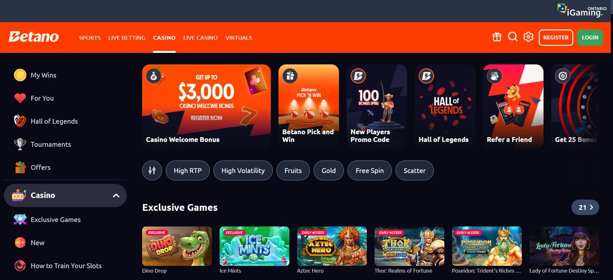Screen dimensions: 613x280
Task: Select the For You heart icon
Action: tap(20, 98)
